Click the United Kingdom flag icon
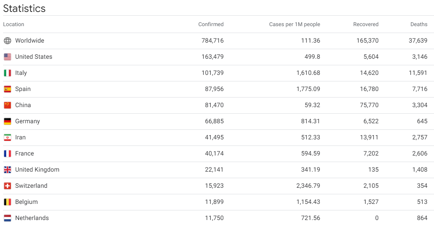Screen dimensions: 434x225 [7, 170]
